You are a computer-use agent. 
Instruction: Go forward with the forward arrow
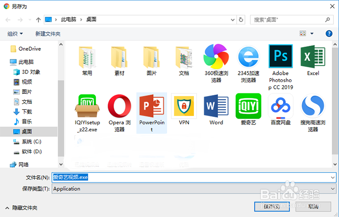(20, 20)
